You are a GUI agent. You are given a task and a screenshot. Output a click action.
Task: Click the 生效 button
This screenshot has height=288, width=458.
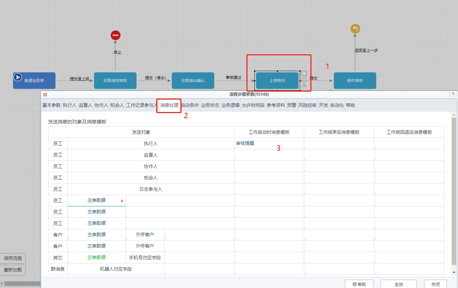(x=399, y=284)
